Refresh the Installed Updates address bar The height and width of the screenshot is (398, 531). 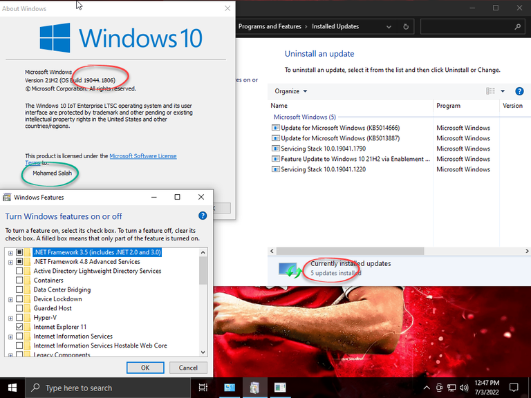[406, 27]
